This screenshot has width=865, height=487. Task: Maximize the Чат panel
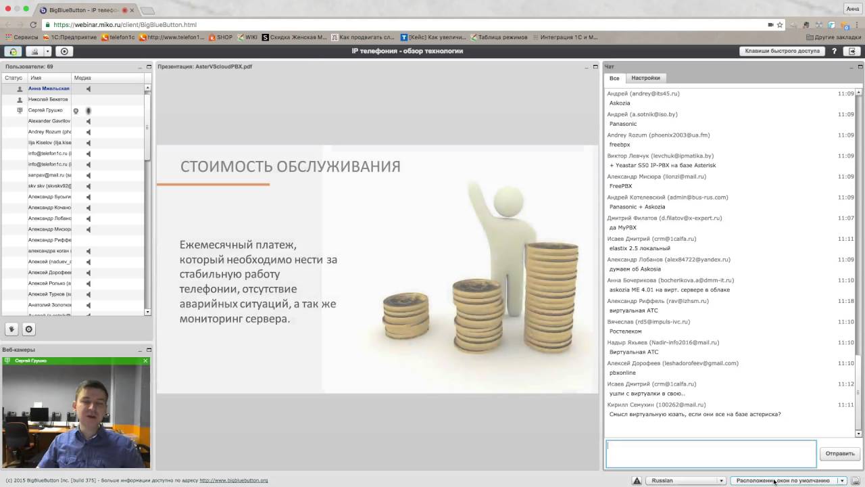coord(860,67)
